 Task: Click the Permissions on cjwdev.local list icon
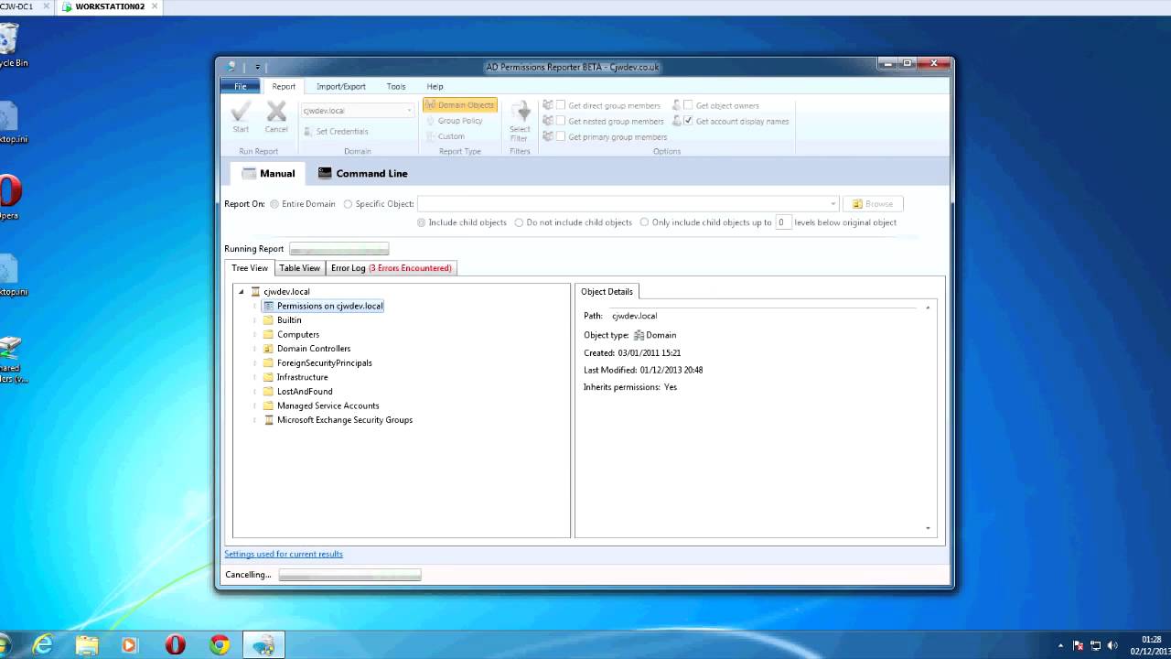(x=269, y=306)
